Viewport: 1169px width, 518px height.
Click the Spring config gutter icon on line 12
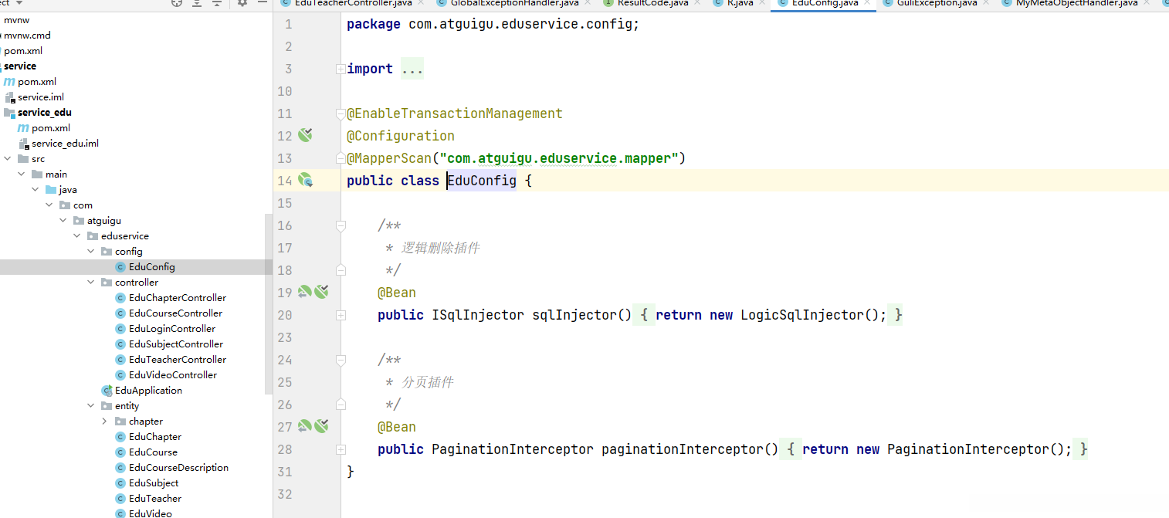pos(305,136)
